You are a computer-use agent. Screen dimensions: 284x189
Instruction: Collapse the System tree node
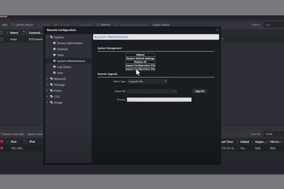(x=48, y=37)
